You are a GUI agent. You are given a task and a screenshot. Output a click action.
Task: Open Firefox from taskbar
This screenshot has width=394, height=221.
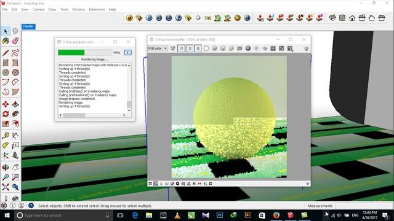point(276,215)
